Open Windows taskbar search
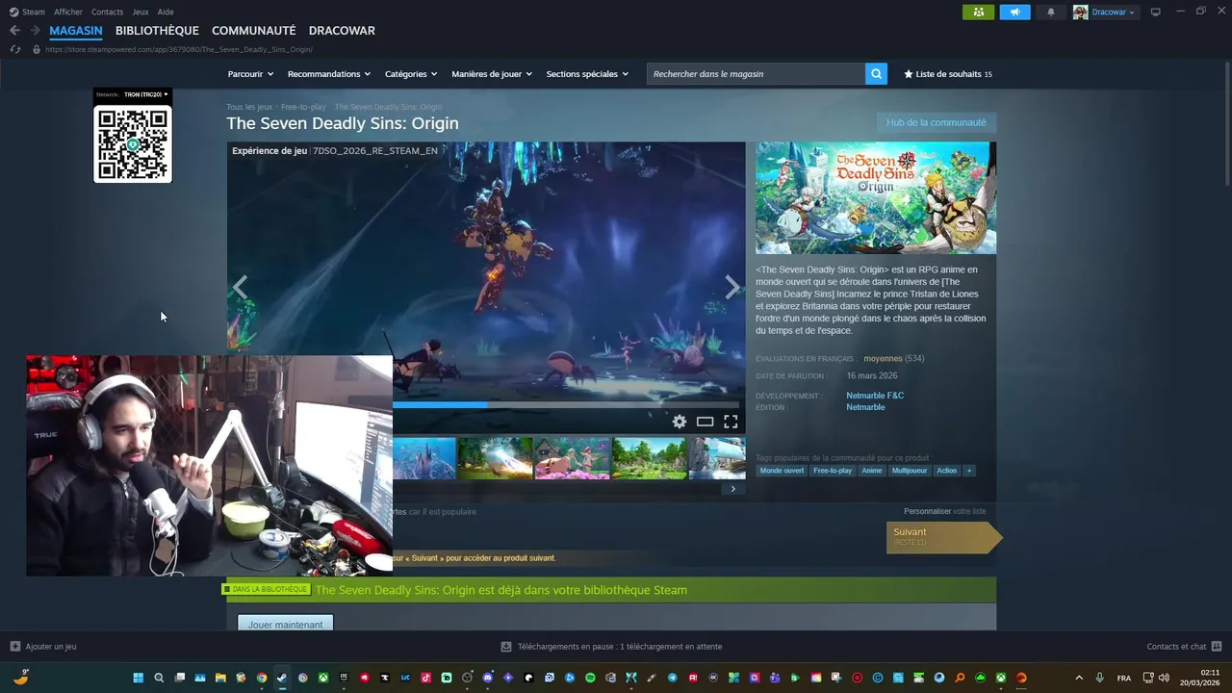Image resolution: width=1232 pixels, height=693 pixels. coord(159,678)
